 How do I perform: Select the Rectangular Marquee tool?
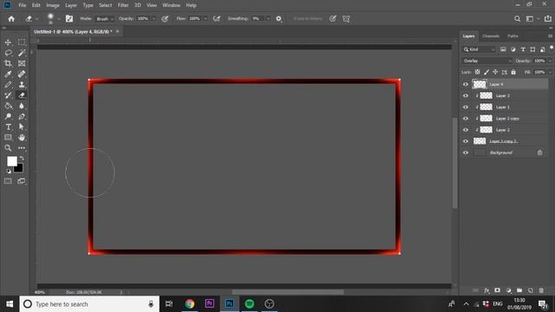pos(22,42)
